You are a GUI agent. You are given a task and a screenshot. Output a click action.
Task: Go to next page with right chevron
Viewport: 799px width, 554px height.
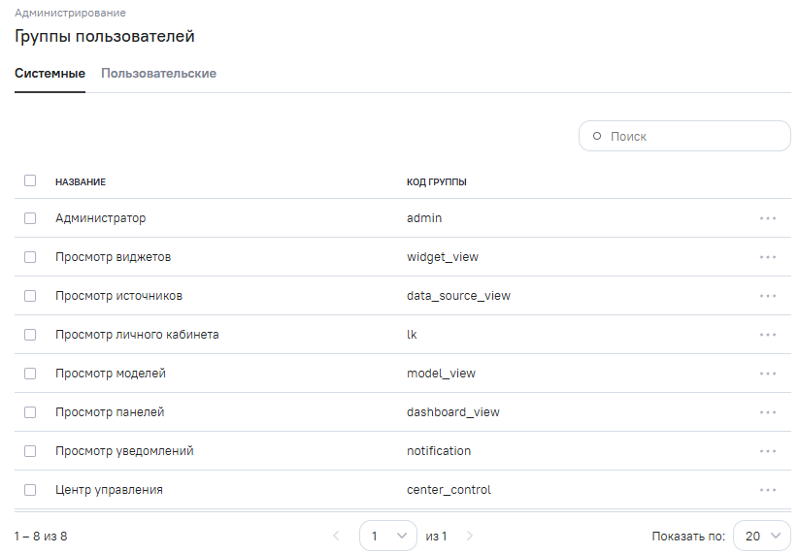pos(470,536)
